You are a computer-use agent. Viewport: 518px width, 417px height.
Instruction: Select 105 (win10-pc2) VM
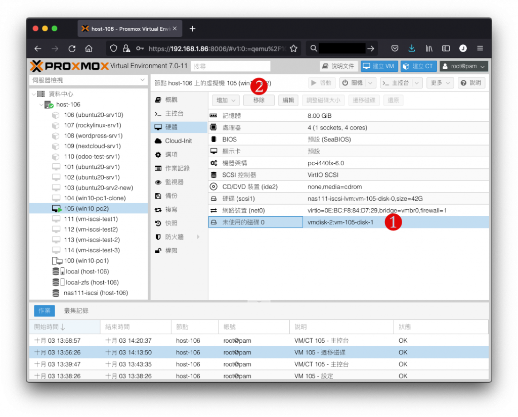pos(89,209)
